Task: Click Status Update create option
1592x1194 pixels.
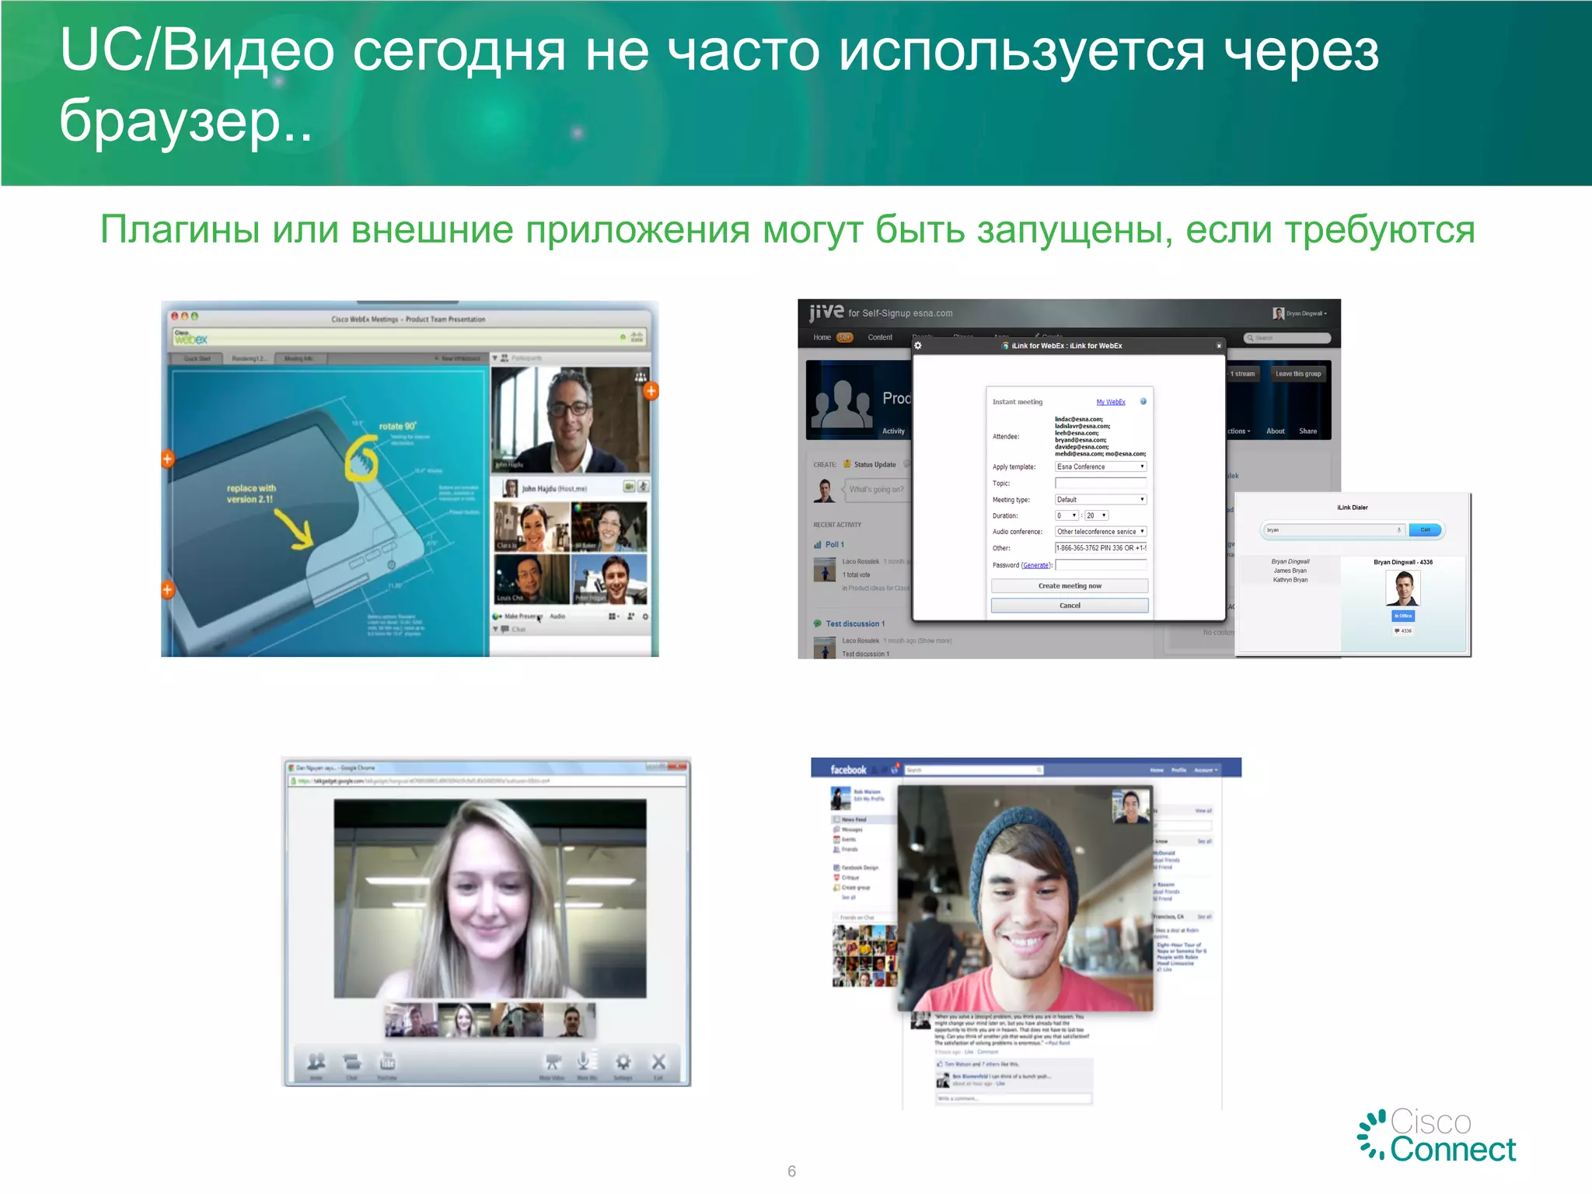Action: point(870,465)
